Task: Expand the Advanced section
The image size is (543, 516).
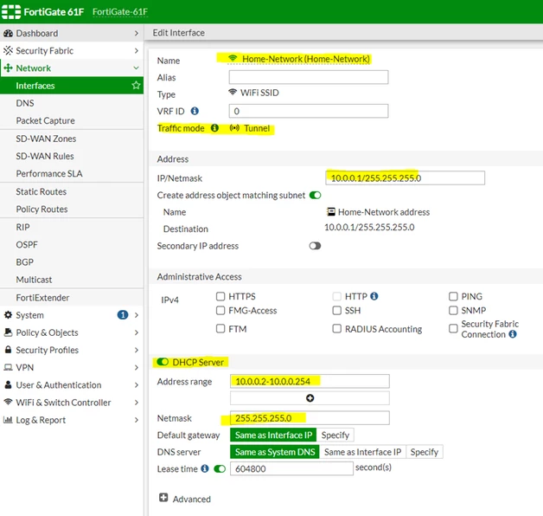Action: click(163, 498)
